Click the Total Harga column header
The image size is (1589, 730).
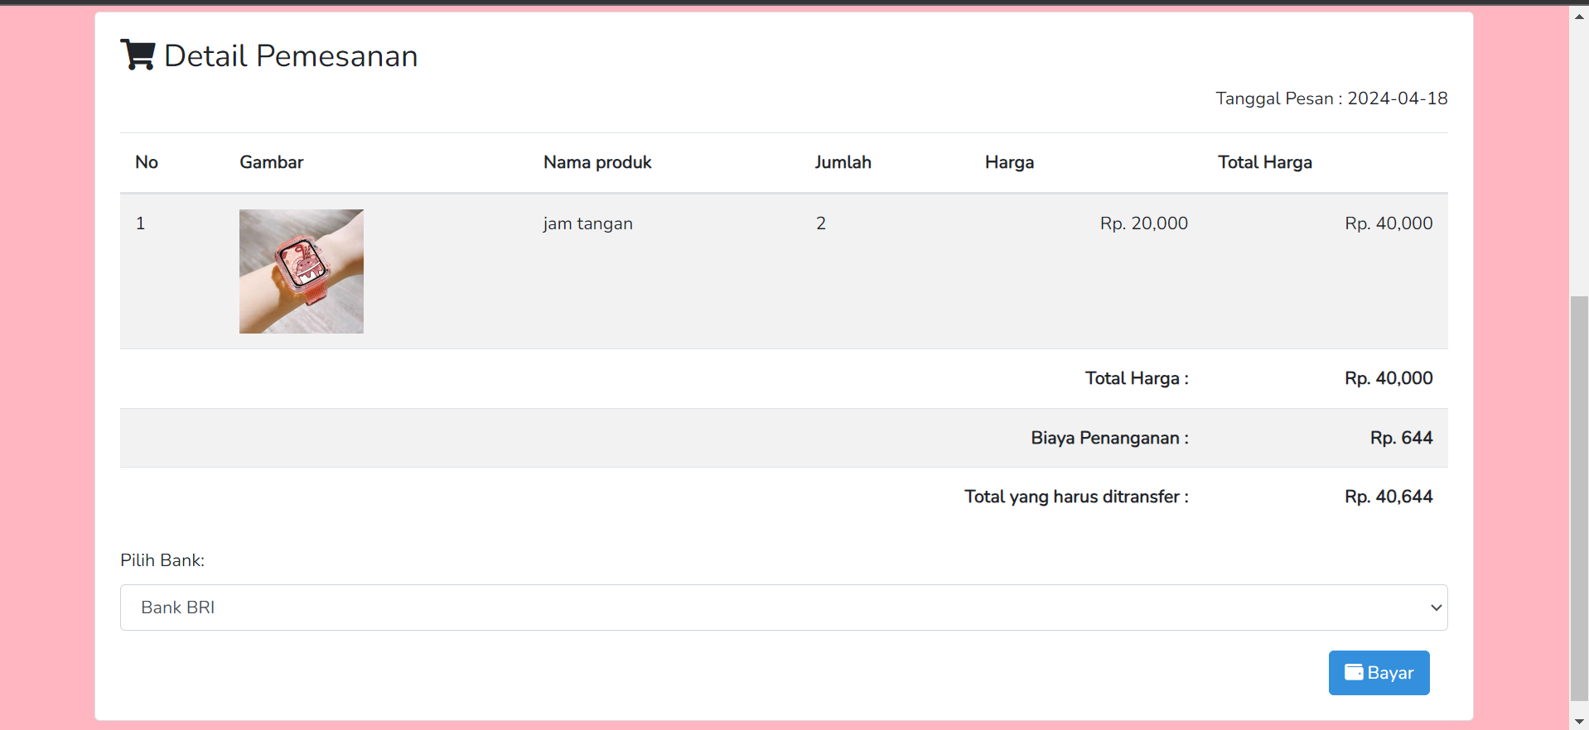coord(1264,162)
